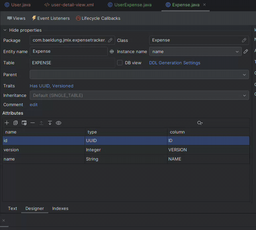The image size is (256, 230).
Task: Enable the DB view checkbox
Action: [120, 63]
